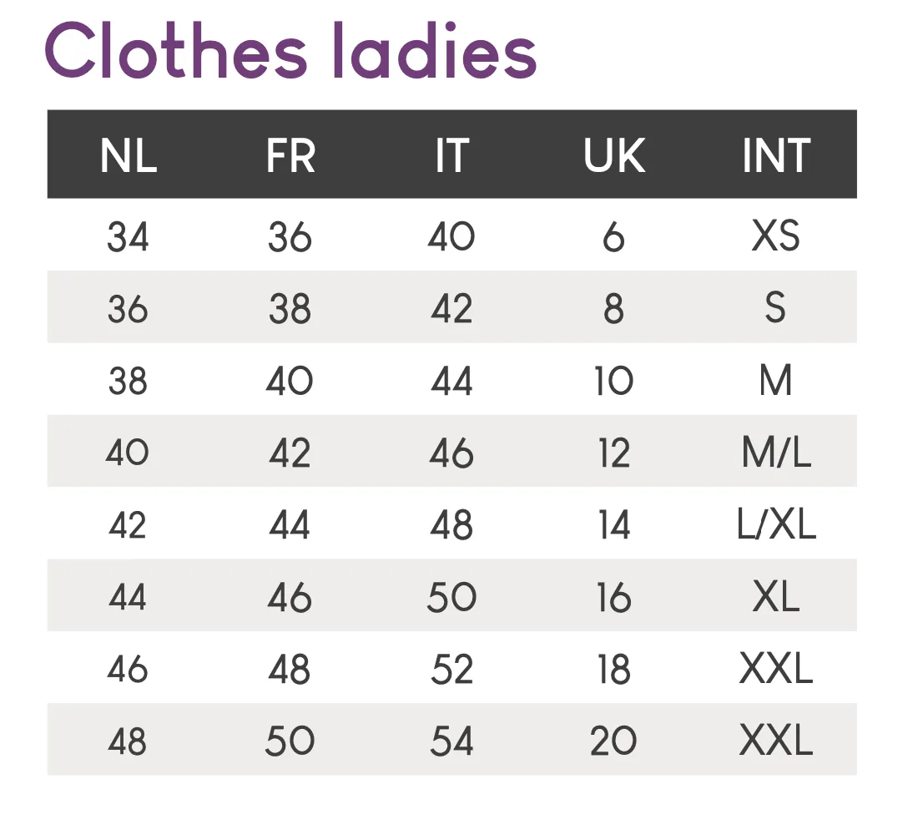
Task: Click UK size 14 cell
Action: (x=613, y=525)
